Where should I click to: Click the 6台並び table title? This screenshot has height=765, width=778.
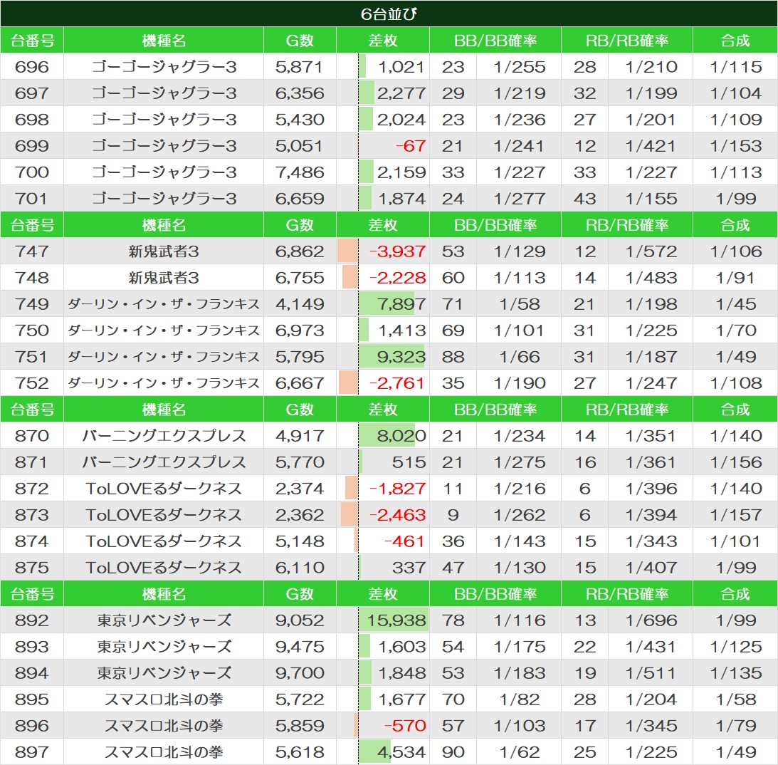tap(389, 14)
